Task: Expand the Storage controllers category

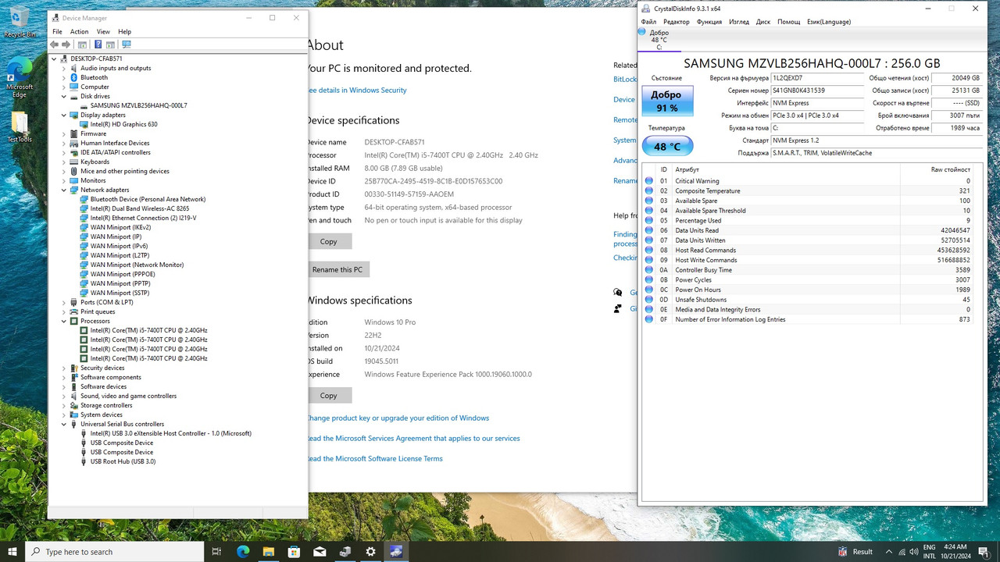Action: pyautogui.click(x=64, y=405)
